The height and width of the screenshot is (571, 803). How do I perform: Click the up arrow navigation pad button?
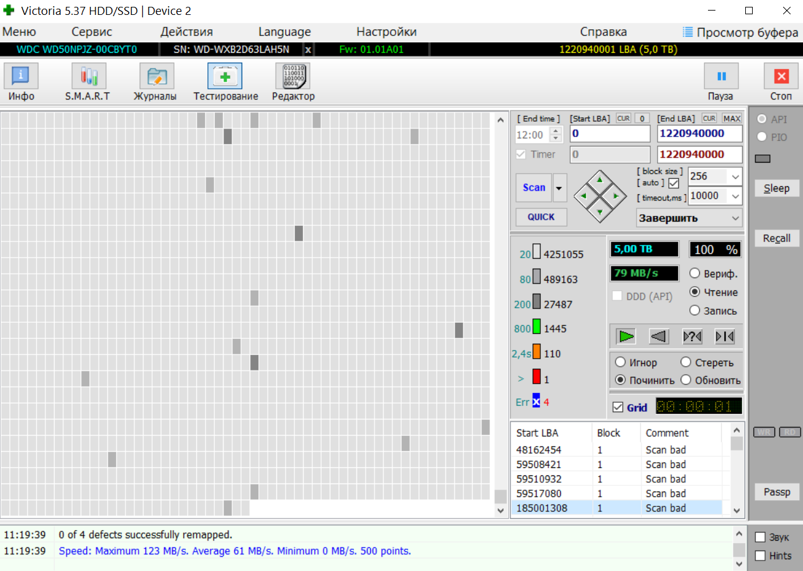[x=599, y=180]
